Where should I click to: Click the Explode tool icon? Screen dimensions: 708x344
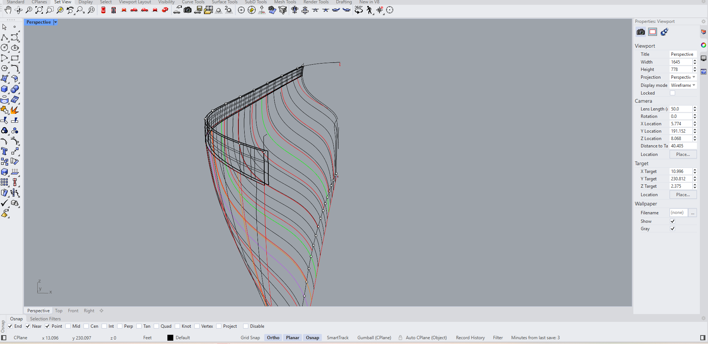pos(15,110)
